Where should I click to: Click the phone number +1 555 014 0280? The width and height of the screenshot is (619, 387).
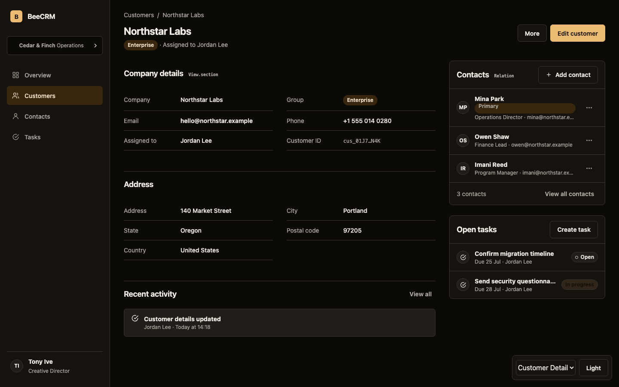[x=368, y=121]
